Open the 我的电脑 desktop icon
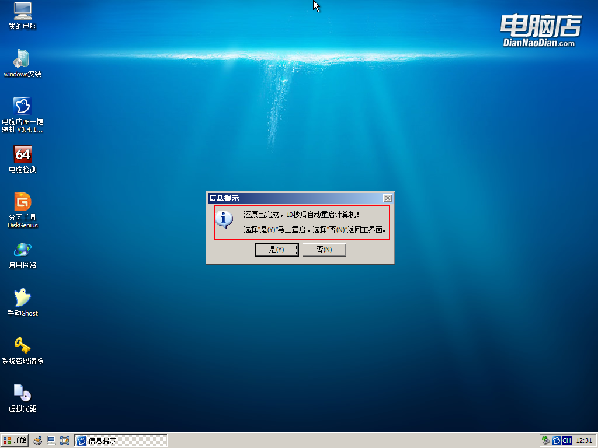The image size is (598, 448). [22, 11]
